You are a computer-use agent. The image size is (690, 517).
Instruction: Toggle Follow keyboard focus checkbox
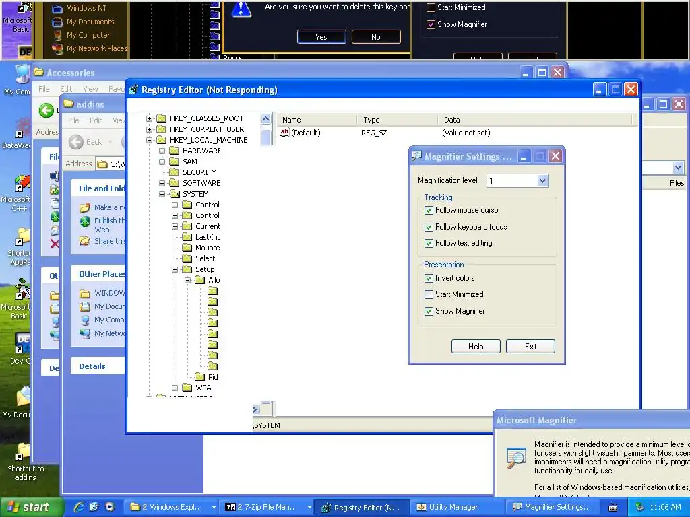tap(429, 227)
